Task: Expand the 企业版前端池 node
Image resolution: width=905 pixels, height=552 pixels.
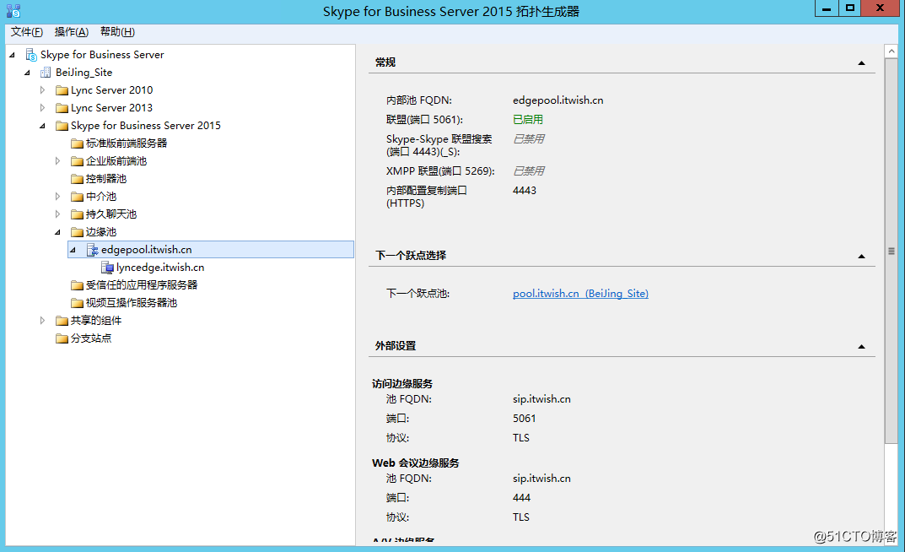Action: (x=57, y=161)
